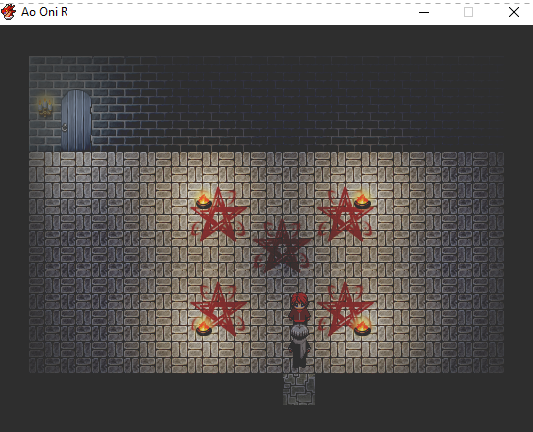Click the maximize button in the title bar
Image resolution: width=533 pixels, height=432 pixels.
[x=468, y=12]
